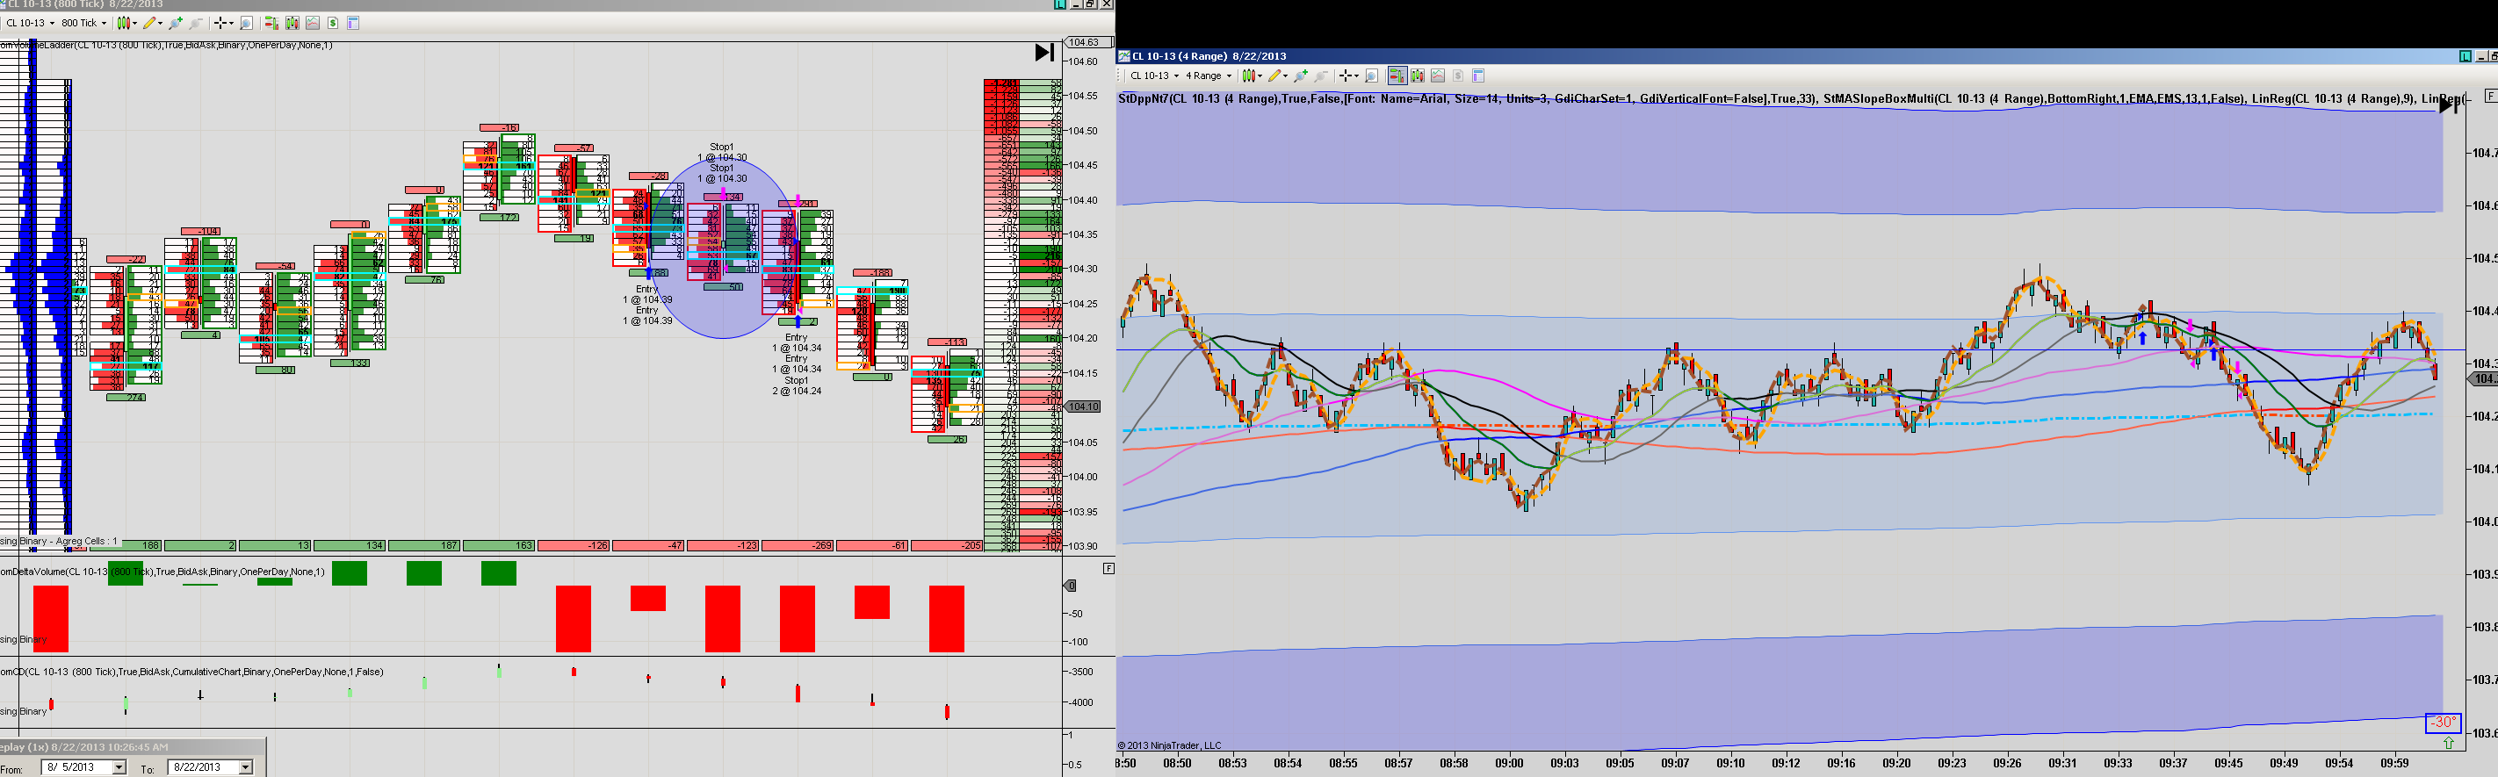Jump to last bar on 4 Range chart
The image size is (2498, 777).
2449,105
